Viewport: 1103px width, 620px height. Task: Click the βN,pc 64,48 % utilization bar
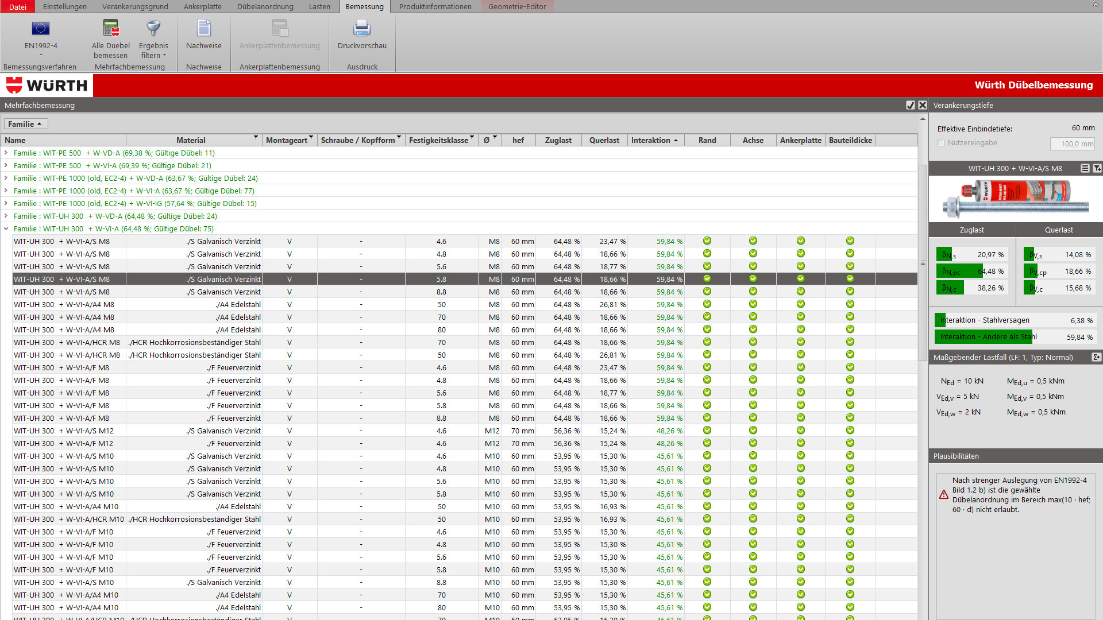coord(971,272)
